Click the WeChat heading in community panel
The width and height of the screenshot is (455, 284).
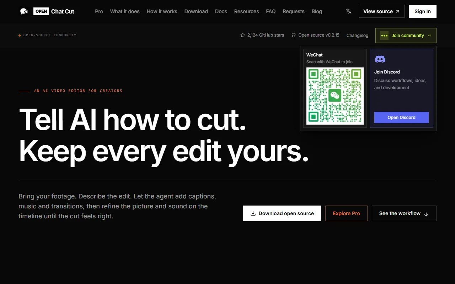click(x=315, y=55)
